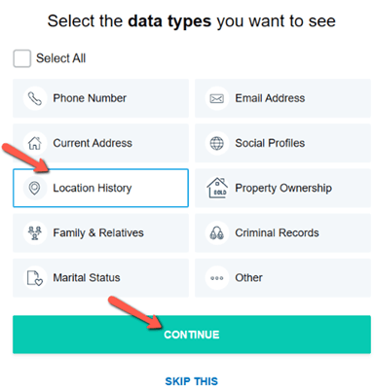Click the handcuffs Criminal Records icon
Screen dimensions: 374x389
[x=217, y=232]
